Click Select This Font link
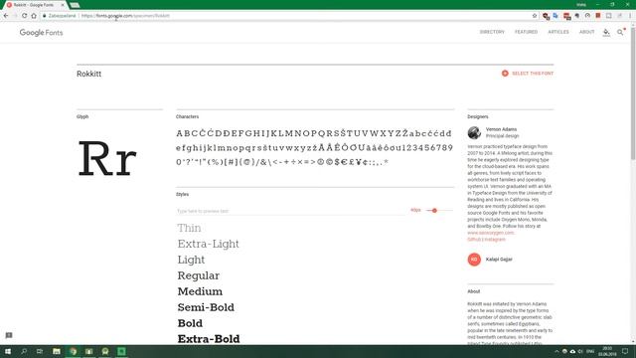Screen dimensions: 636x358 (533, 74)
